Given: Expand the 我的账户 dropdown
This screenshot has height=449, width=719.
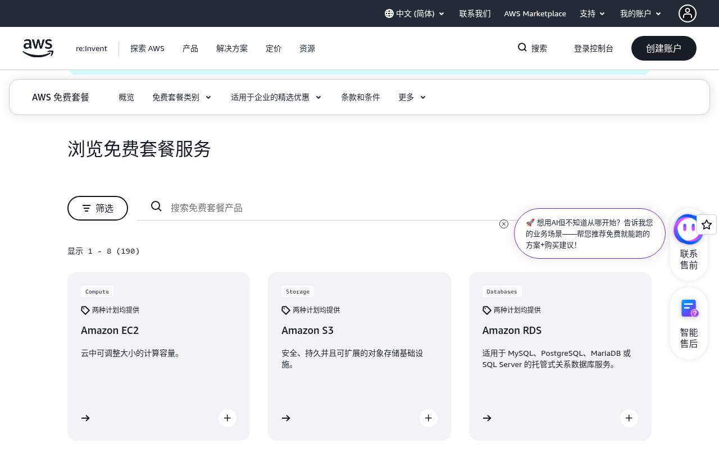Looking at the screenshot, I should pos(641,13).
